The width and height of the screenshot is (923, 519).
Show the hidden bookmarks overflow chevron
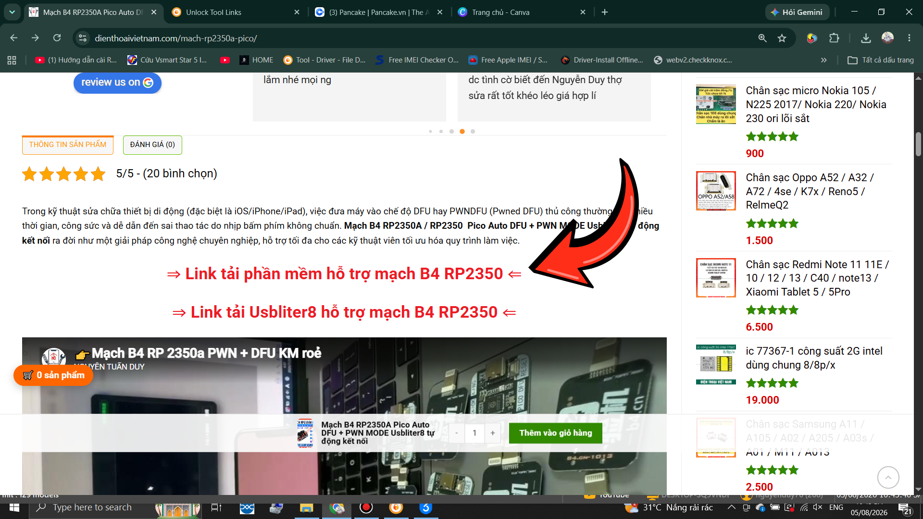click(x=823, y=60)
